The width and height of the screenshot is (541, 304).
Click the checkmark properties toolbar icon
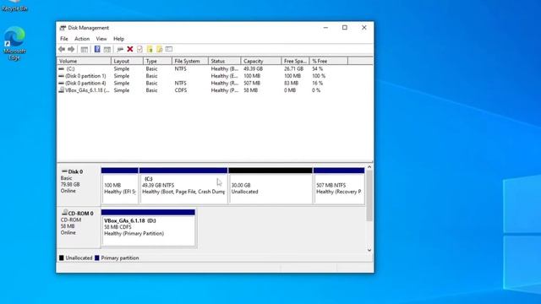pyautogui.click(x=139, y=49)
